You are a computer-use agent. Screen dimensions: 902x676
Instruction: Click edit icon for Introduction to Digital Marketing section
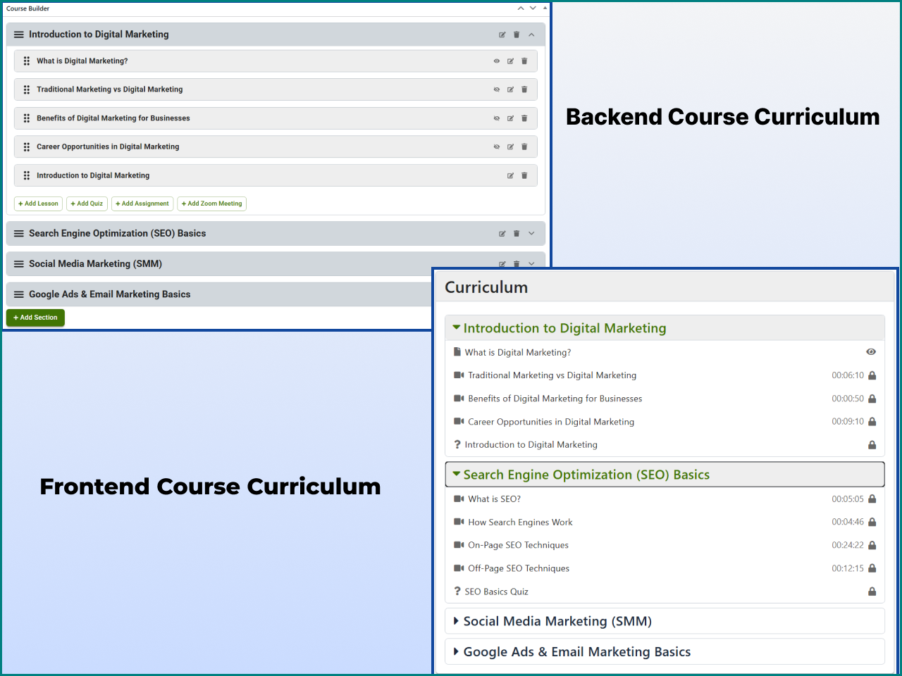(x=502, y=35)
